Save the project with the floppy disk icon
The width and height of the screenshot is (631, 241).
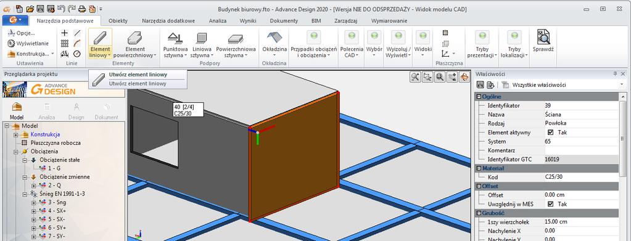point(40,8)
